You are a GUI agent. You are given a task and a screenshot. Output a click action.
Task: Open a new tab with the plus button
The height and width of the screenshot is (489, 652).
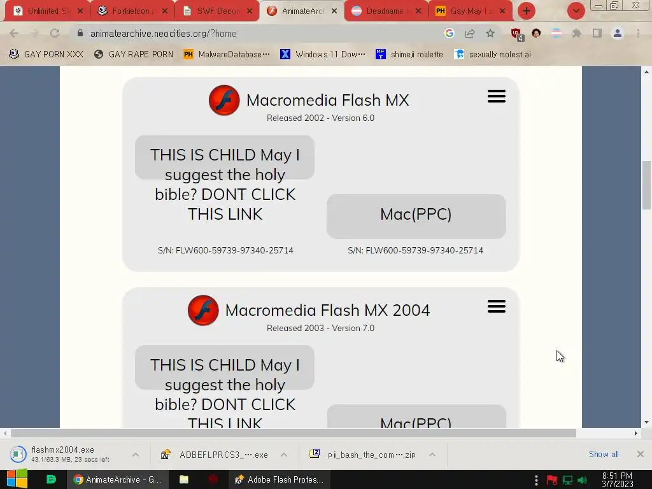tap(527, 11)
